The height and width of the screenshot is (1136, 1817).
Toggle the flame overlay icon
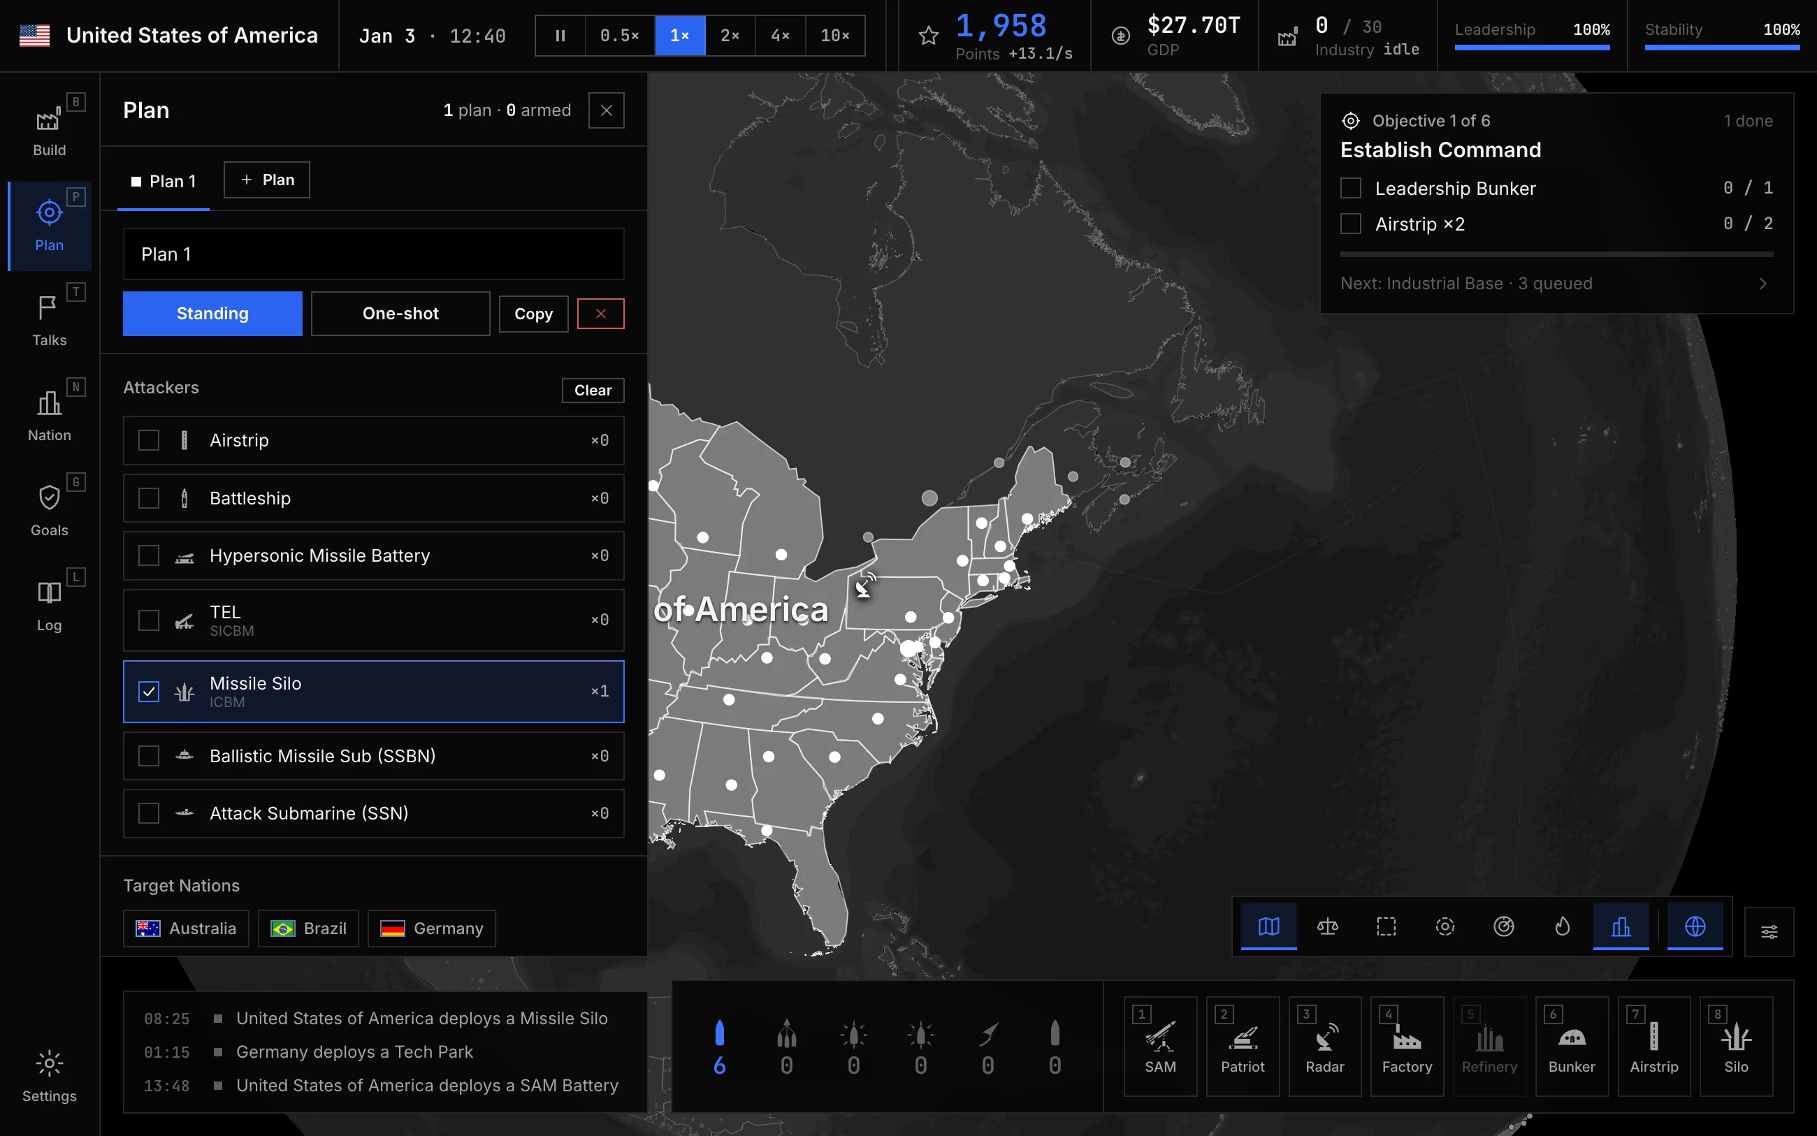tap(1562, 926)
